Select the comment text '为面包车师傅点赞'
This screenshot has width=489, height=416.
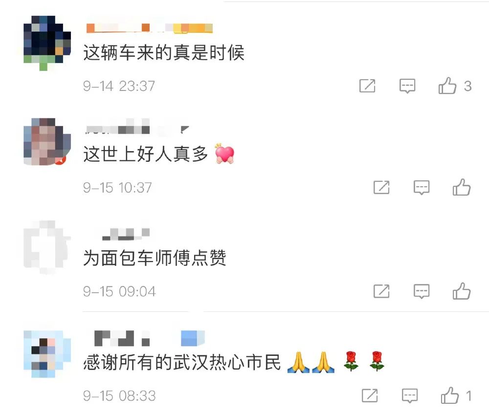point(155,258)
